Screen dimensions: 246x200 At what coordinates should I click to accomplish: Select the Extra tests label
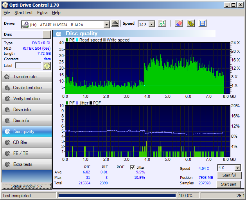pyautogui.click(x=23, y=164)
